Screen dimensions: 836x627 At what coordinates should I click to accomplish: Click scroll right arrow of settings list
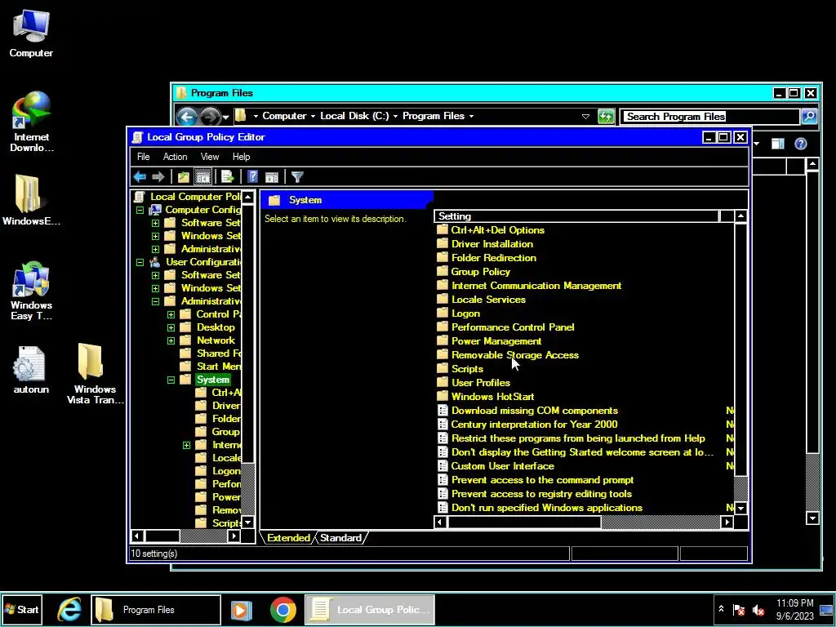pos(727,522)
